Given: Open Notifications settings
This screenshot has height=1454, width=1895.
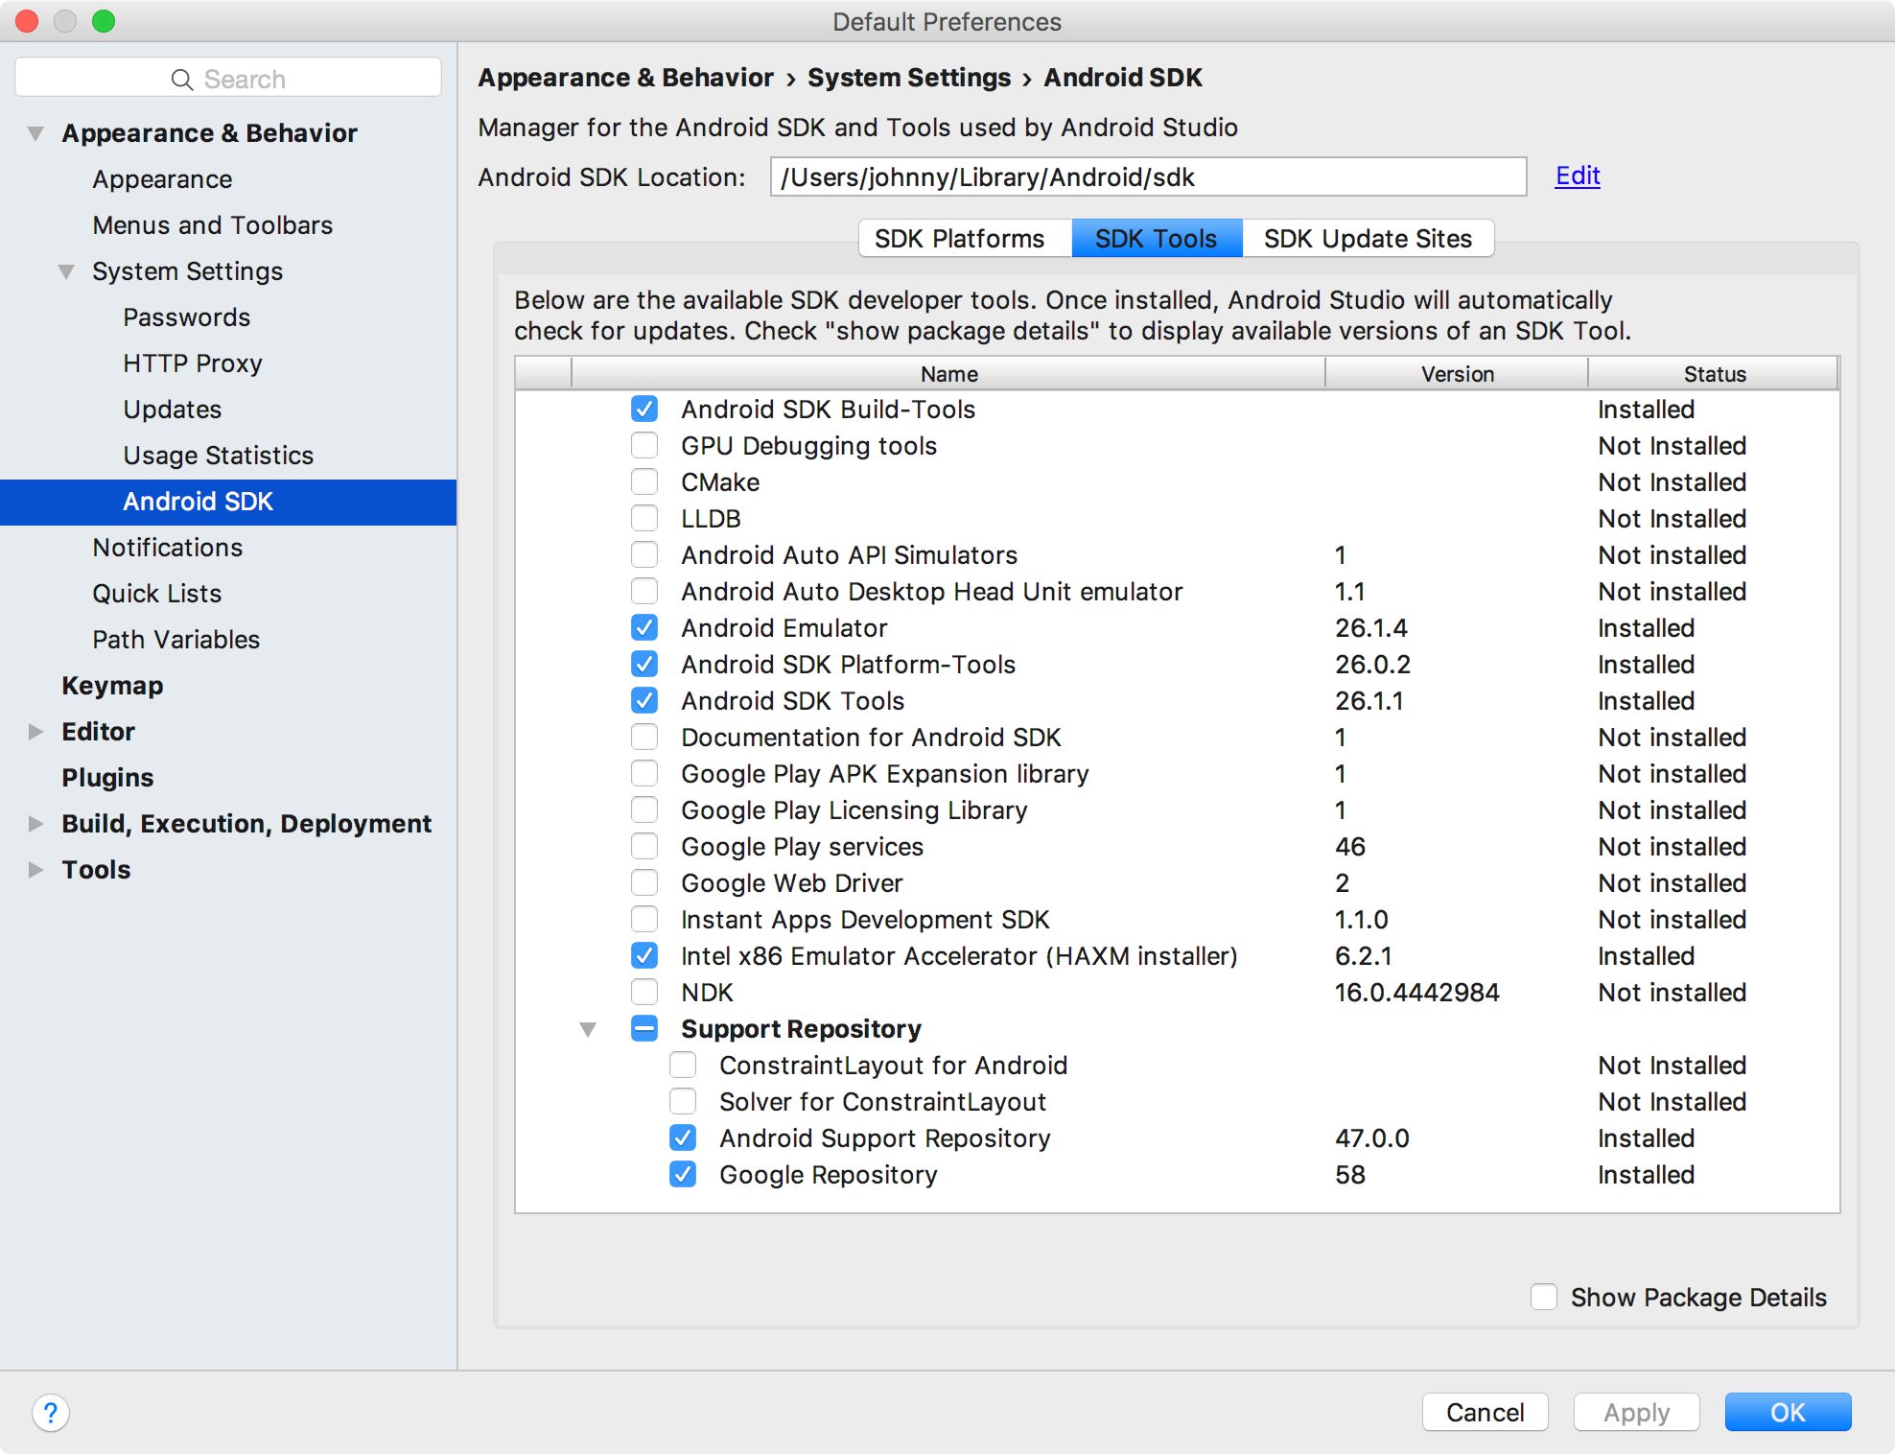Looking at the screenshot, I should pos(168,548).
